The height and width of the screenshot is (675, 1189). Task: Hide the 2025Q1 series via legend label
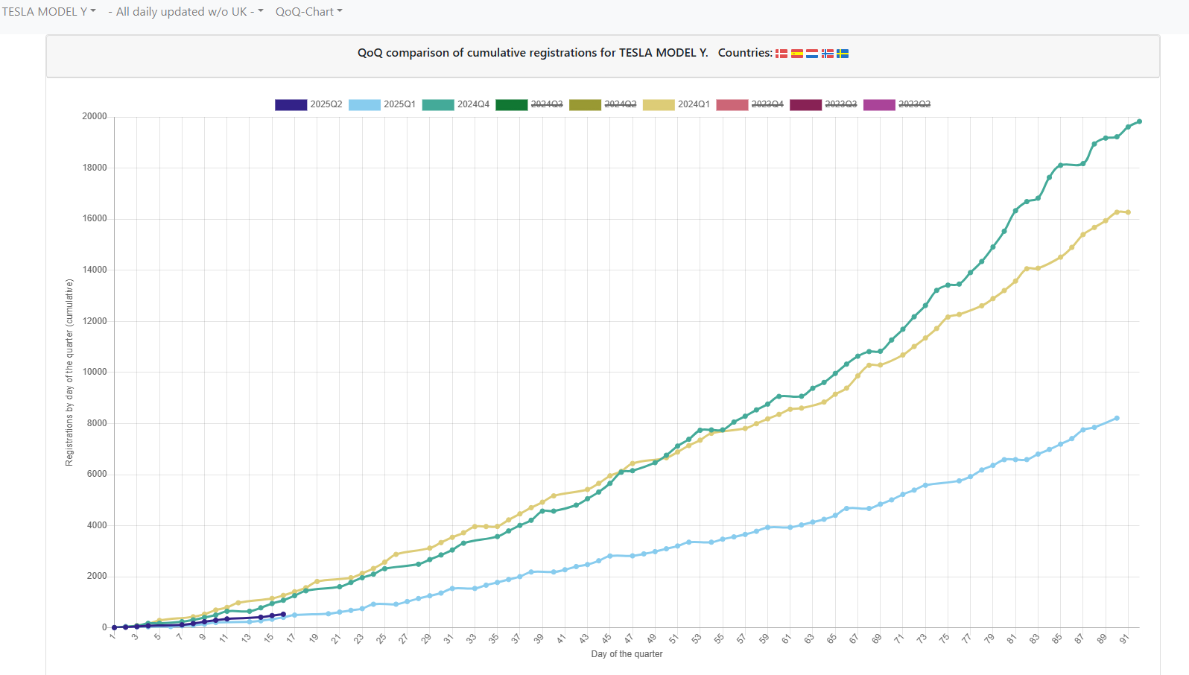coord(399,104)
